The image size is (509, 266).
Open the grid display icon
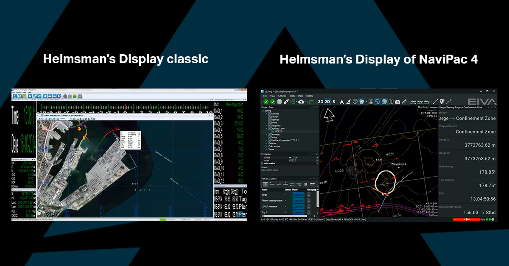[x=371, y=102]
